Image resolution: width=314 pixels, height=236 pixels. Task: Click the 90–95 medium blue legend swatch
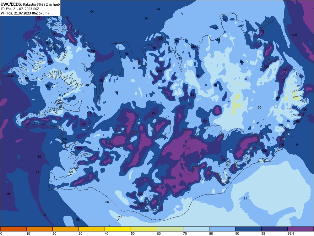click(248, 229)
